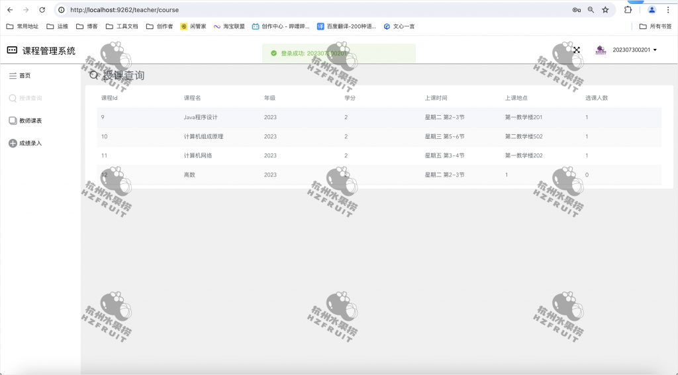The image size is (678, 375).
Task: Click the magnifier icon in 授课查询 heading
Action: pyautogui.click(x=94, y=75)
